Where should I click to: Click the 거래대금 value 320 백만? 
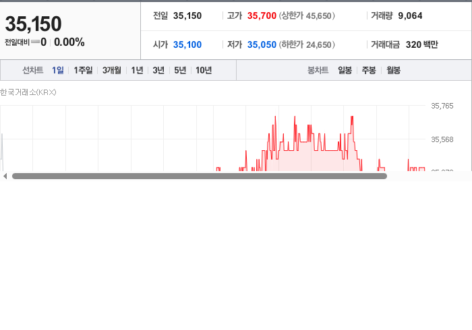421,44
